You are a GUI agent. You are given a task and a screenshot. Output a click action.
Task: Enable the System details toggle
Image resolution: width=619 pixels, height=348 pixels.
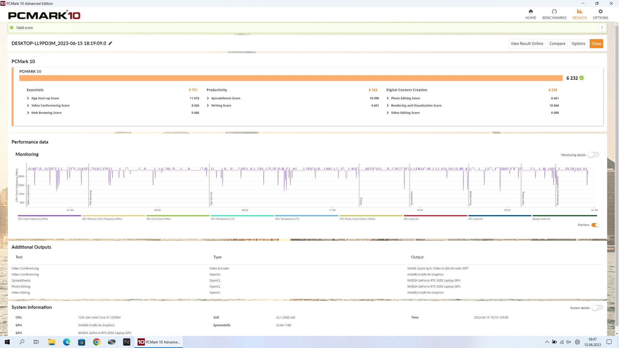(597, 308)
